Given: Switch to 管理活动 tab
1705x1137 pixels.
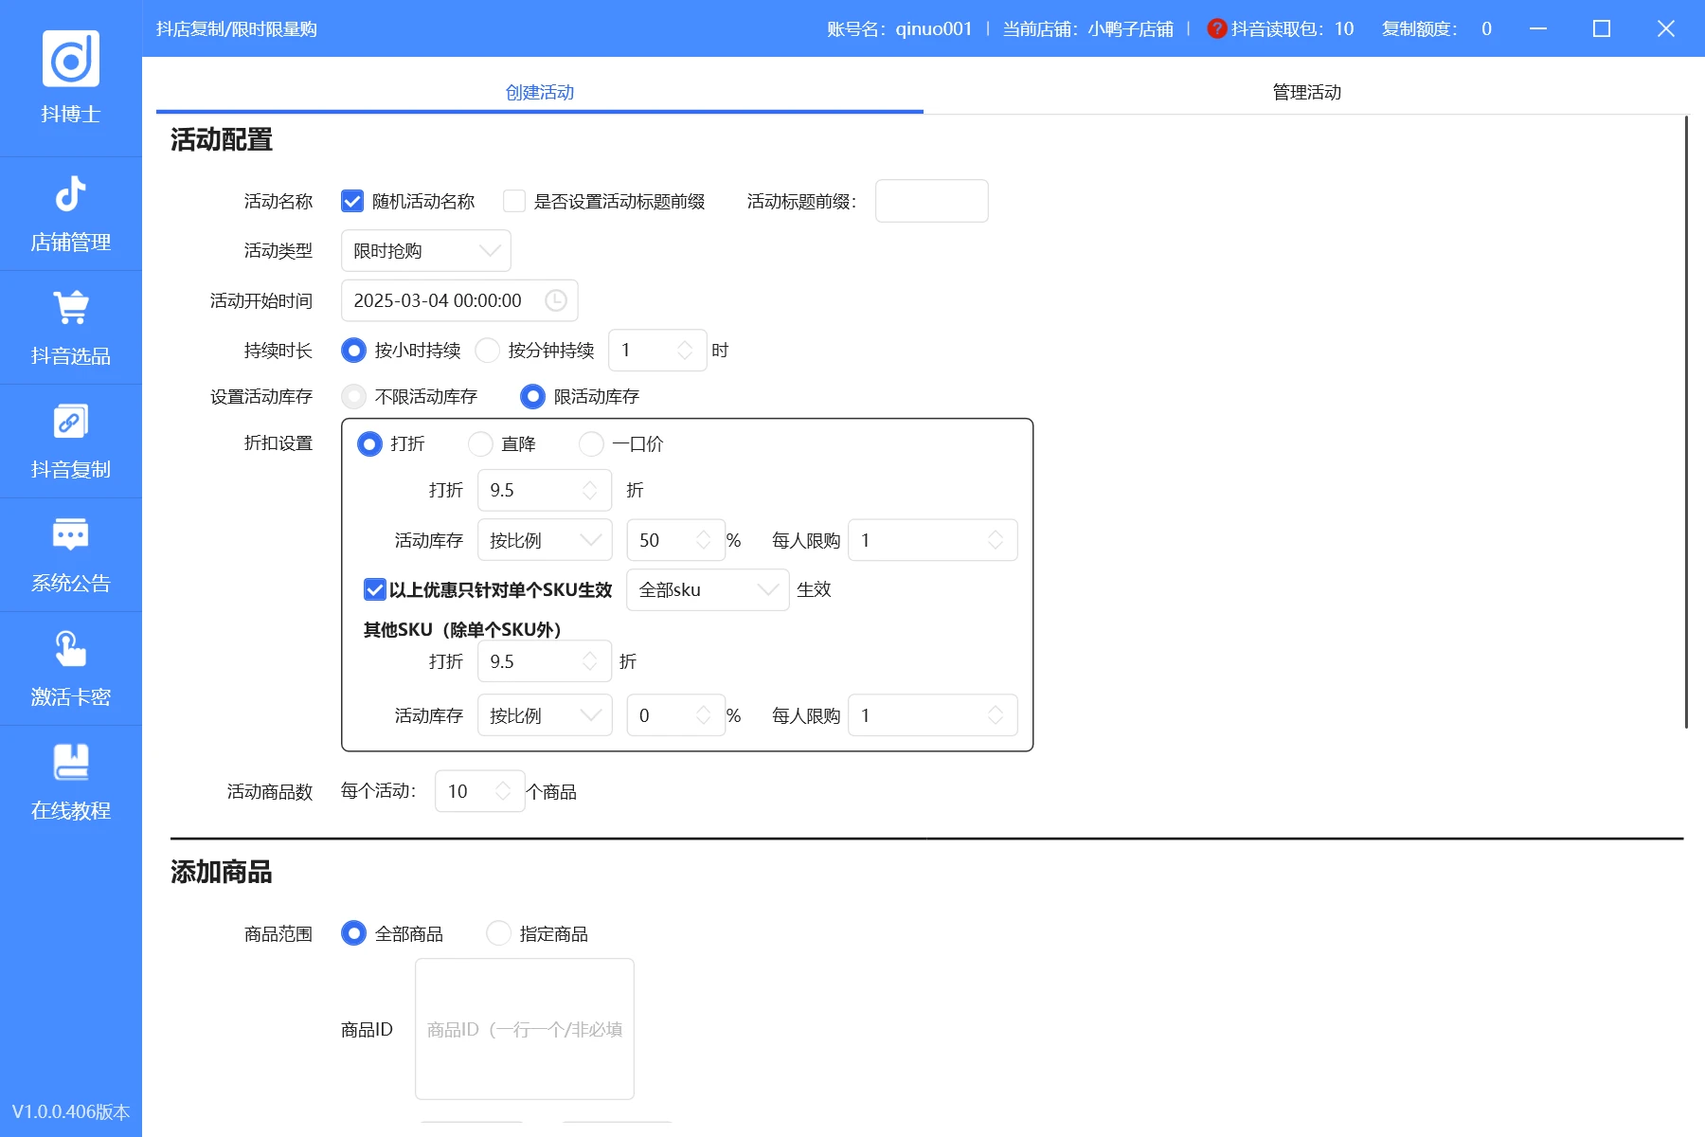Looking at the screenshot, I should coord(1306,92).
